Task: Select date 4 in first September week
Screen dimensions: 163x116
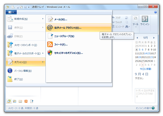Action: [137, 50]
